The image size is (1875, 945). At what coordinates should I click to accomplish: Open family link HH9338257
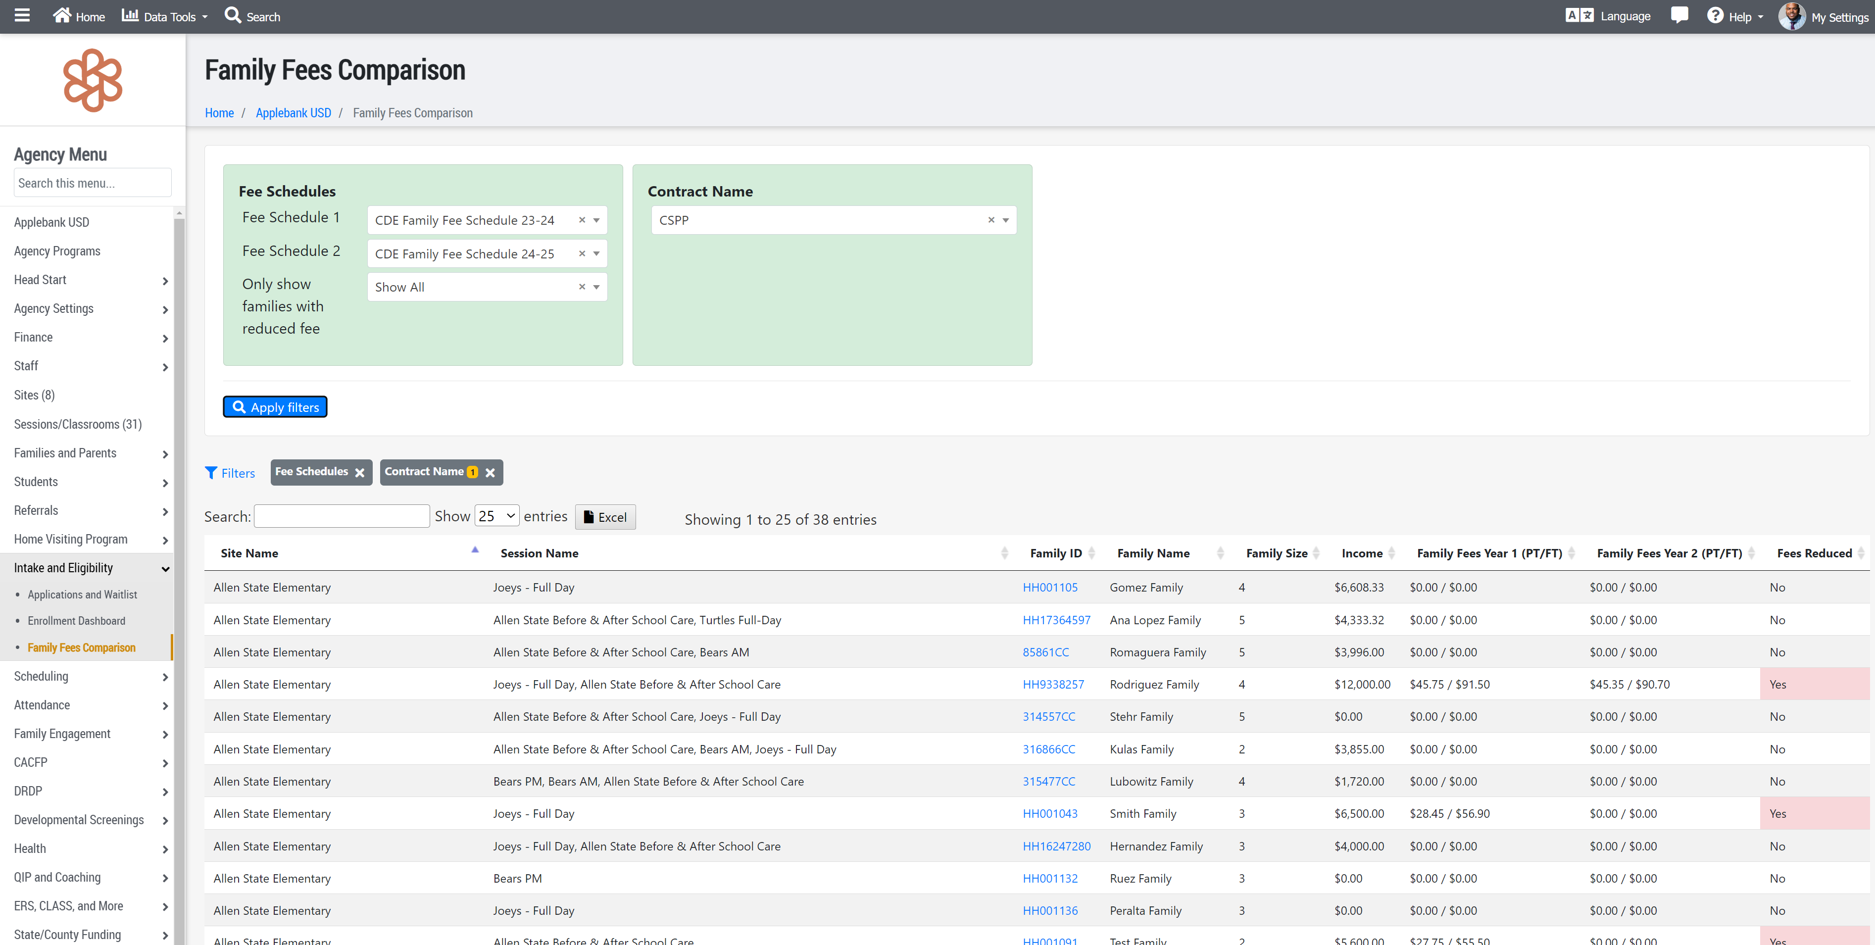click(x=1052, y=684)
